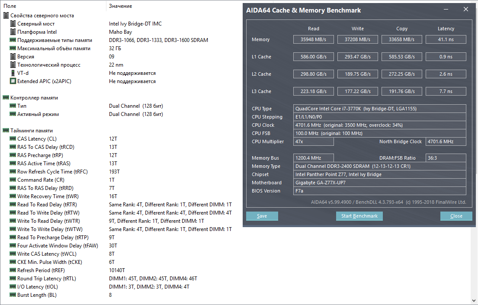Screen dimensions: 478x305
Task: Click the L3 Cache Latency value 7.7 ns
Action: [x=446, y=91]
